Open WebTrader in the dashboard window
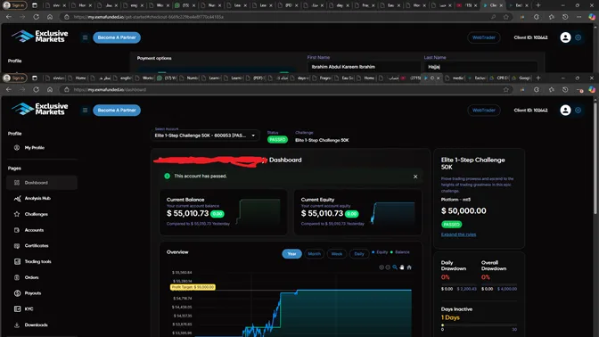 [484, 110]
